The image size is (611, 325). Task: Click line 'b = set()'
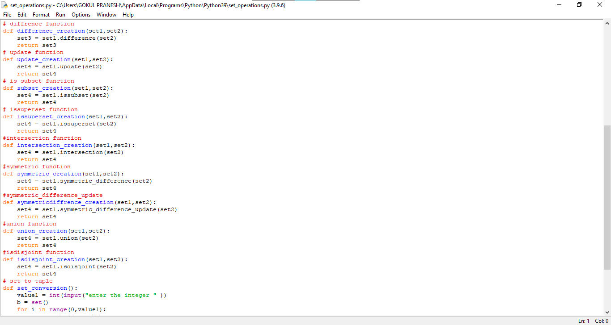33,302
